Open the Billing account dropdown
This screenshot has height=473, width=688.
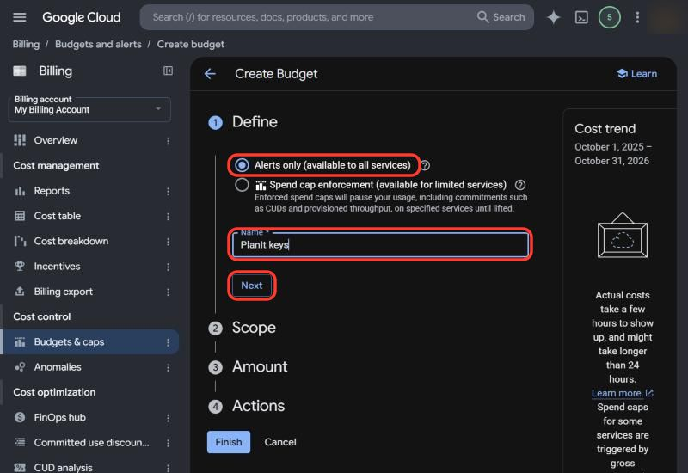point(89,109)
